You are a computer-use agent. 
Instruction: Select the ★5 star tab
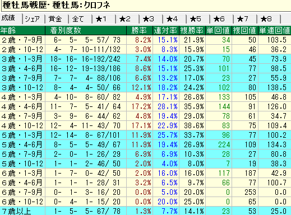point(198,19)
